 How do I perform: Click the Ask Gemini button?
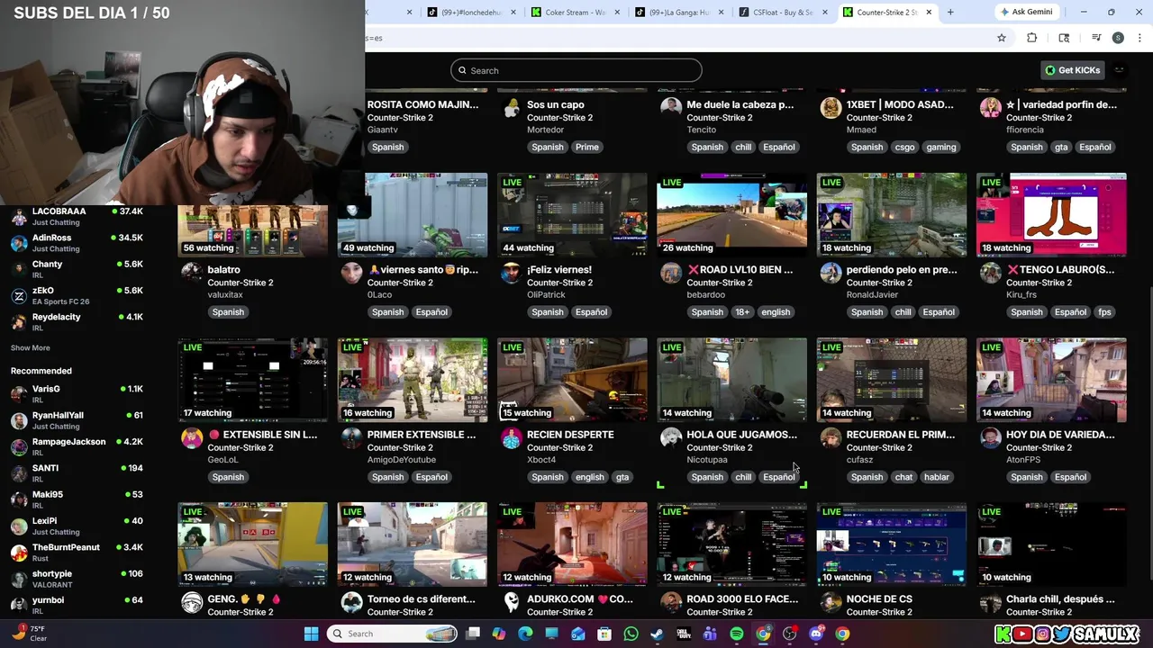(x=1025, y=12)
